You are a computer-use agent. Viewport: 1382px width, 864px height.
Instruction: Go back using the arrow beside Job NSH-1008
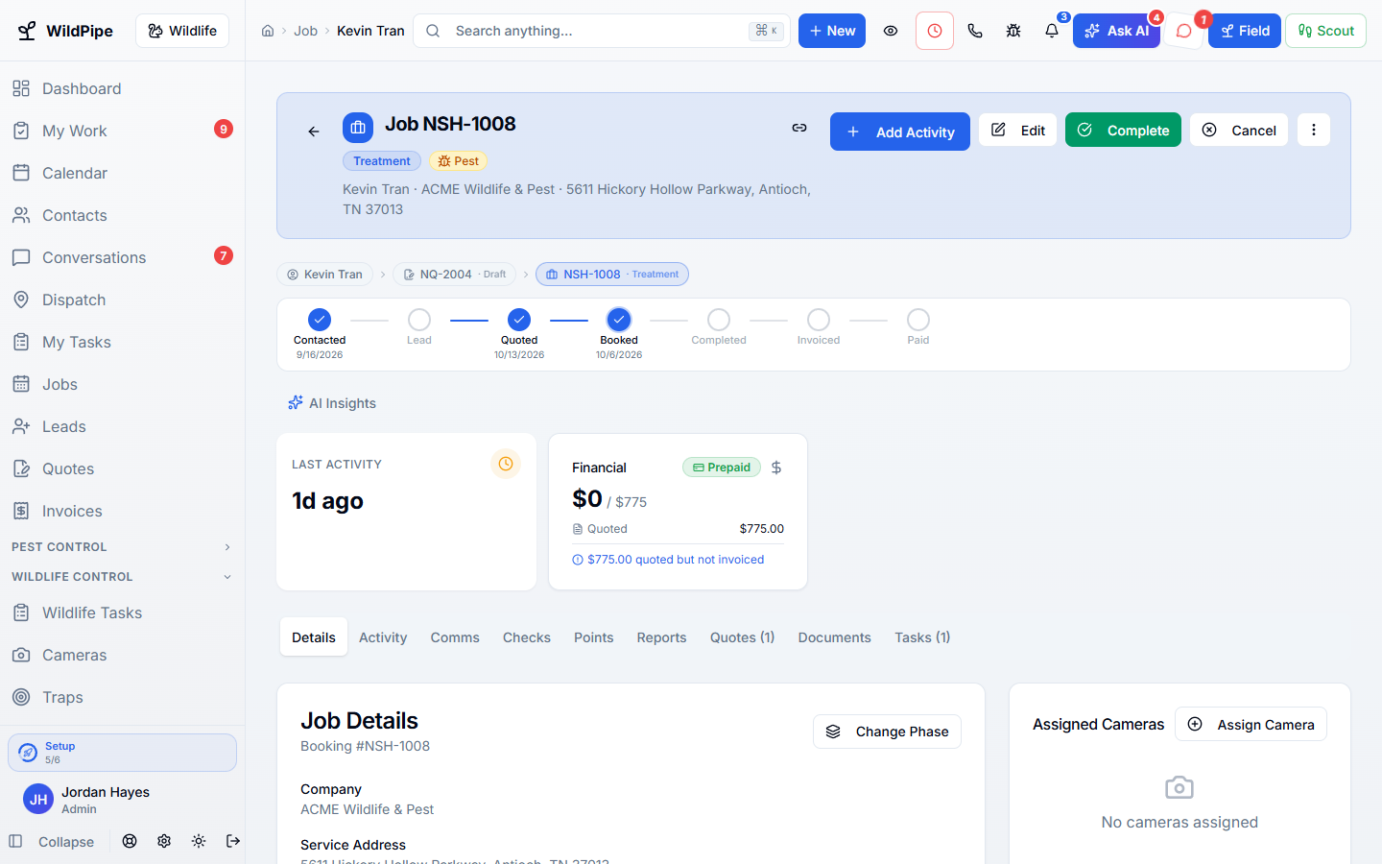(314, 132)
